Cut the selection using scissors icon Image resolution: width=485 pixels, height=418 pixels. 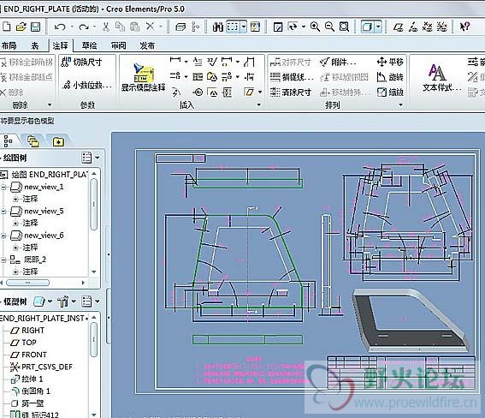tap(106, 27)
